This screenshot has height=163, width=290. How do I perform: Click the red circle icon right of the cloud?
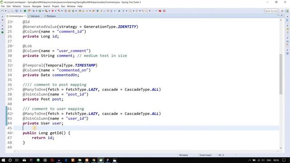pos(164,11)
